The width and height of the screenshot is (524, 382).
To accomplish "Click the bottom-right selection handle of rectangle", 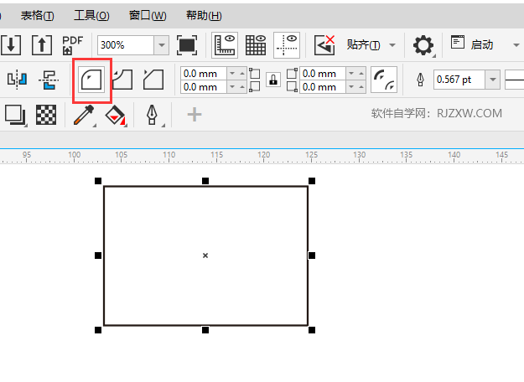I will (x=311, y=330).
